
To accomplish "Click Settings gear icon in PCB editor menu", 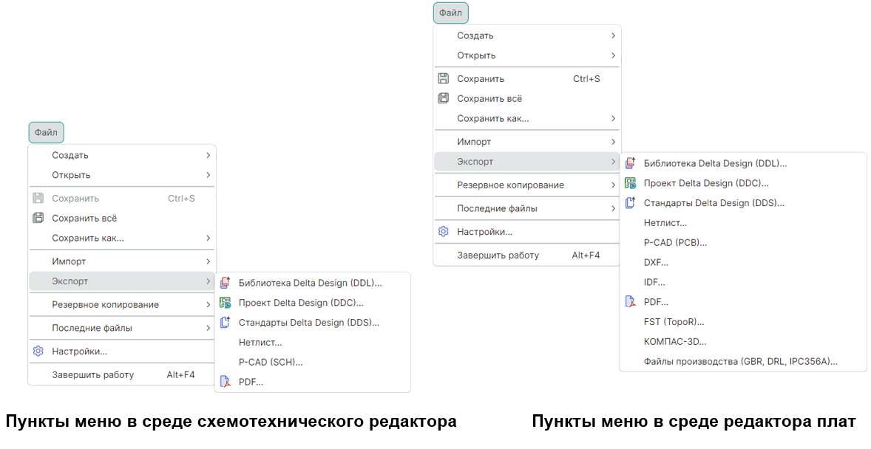I will coord(444,231).
